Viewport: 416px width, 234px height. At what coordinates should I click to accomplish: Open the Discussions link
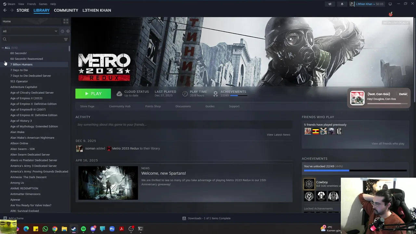tap(183, 106)
